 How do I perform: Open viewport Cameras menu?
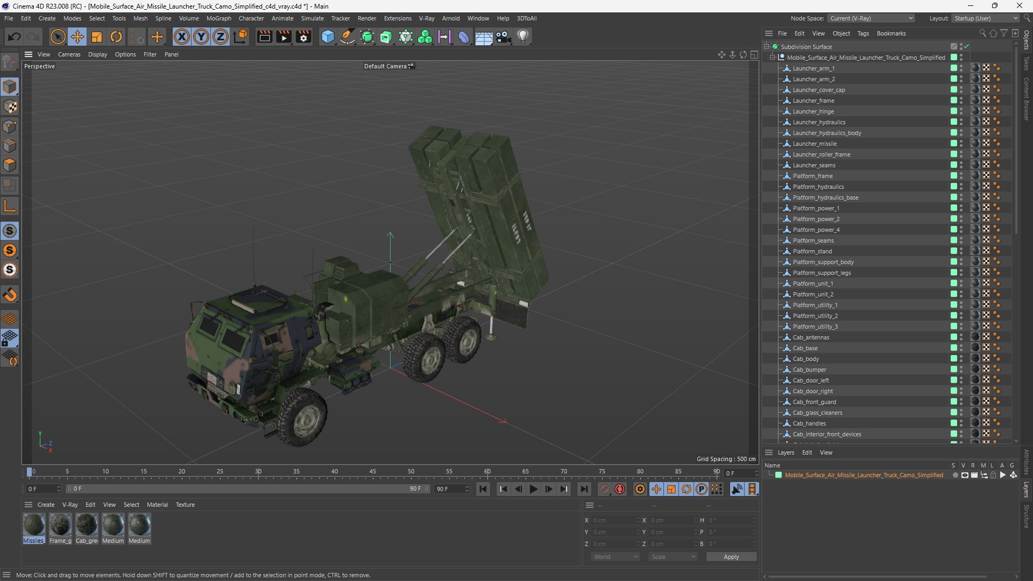(69, 54)
